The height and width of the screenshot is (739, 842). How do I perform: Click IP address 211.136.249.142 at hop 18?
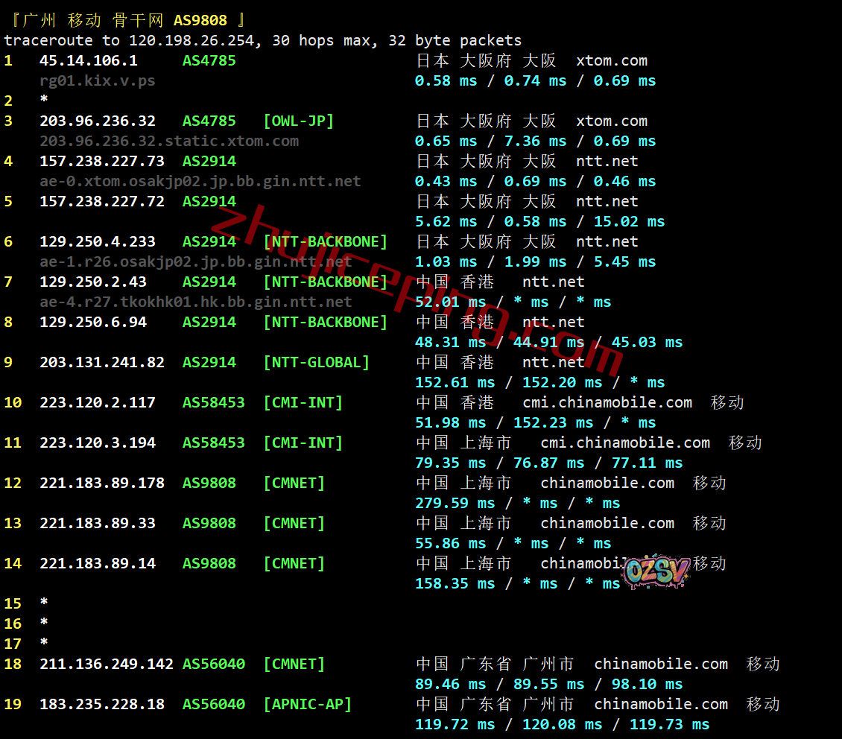point(106,664)
